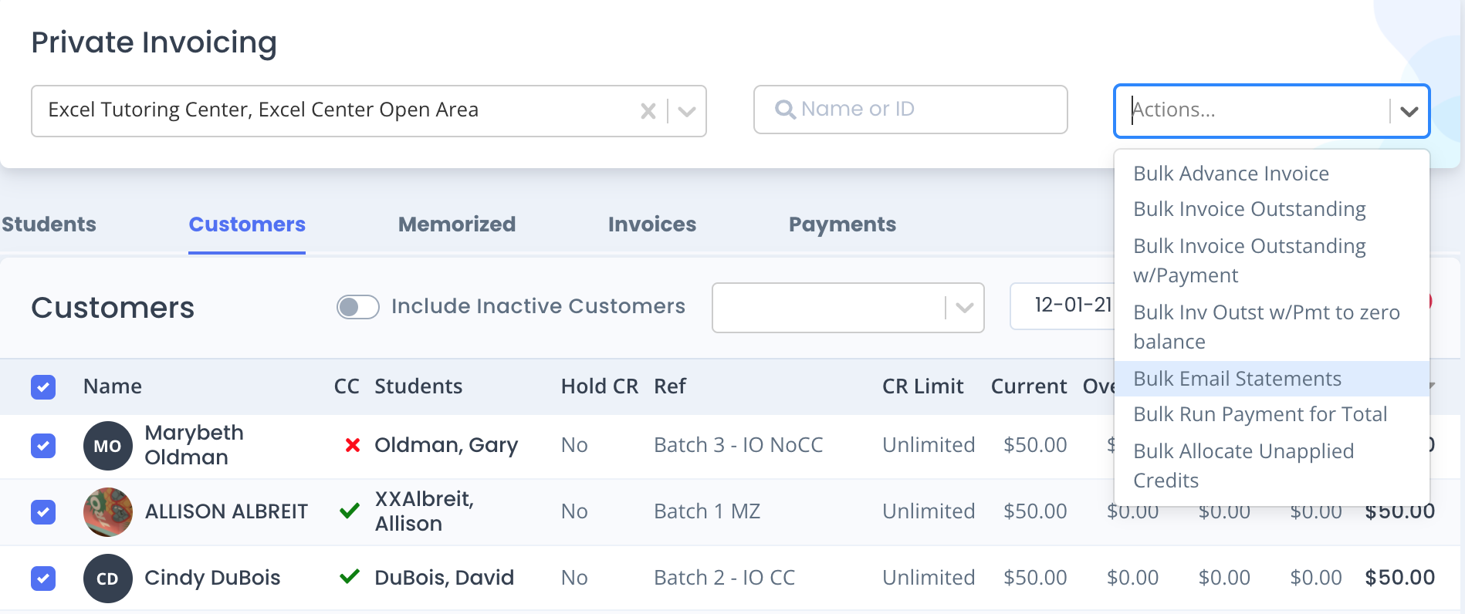Open the empty filter dropdown beside Include Inactive
Image resolution: width=1465 pixels, height=614 pixels.
[x=848, y=308]
